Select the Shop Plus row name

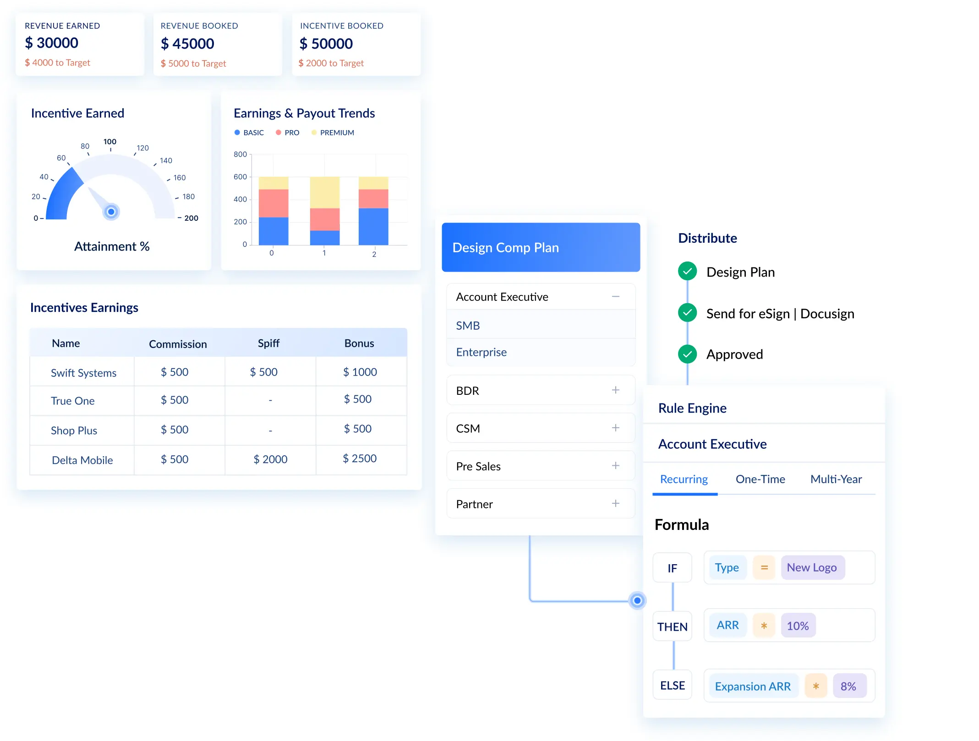[74, 430]
